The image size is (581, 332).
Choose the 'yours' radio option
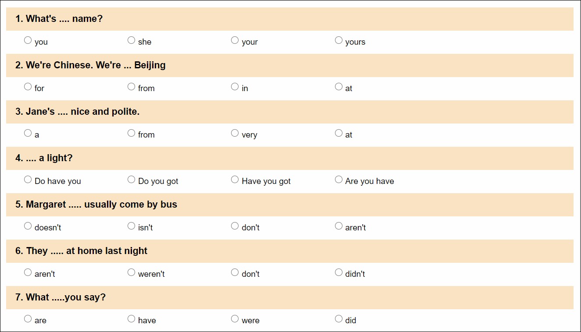click(x=339, y=40)
